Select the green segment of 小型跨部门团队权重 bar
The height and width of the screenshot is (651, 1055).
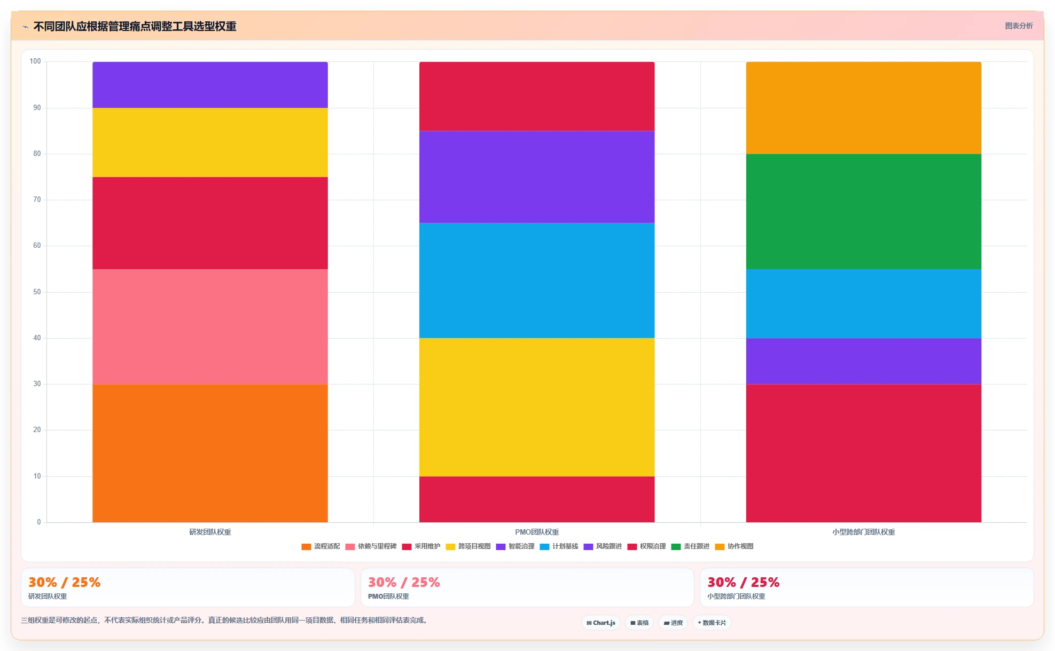[x=864, y=211]
